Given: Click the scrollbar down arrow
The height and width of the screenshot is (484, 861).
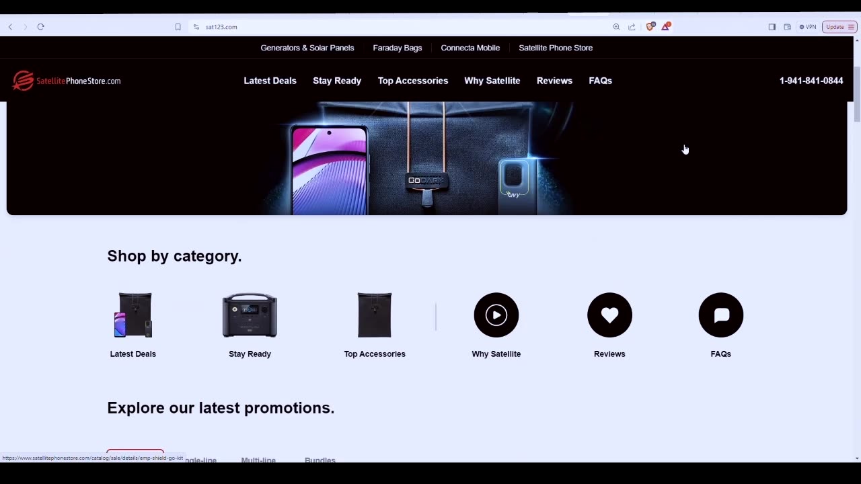Looking at the screenshot, I should pyautogui.click(x=857, y=458).
